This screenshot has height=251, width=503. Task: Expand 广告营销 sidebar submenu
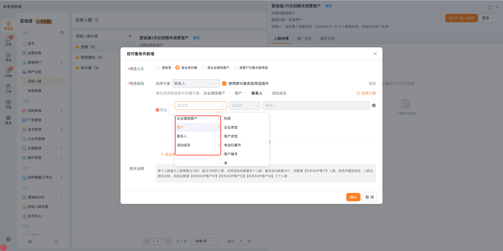click(62, 120)
